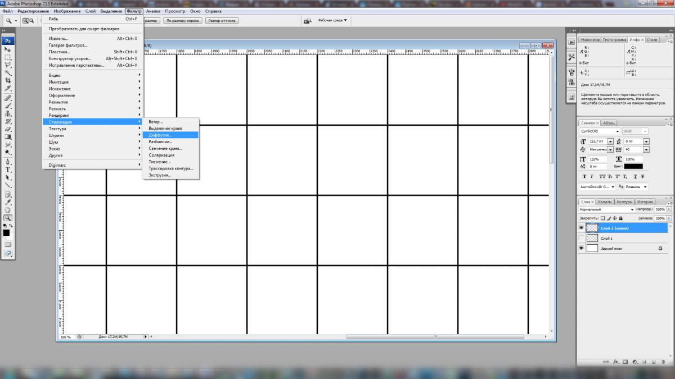Toggle lock image pixels brush icon

(x=609, y=218)
